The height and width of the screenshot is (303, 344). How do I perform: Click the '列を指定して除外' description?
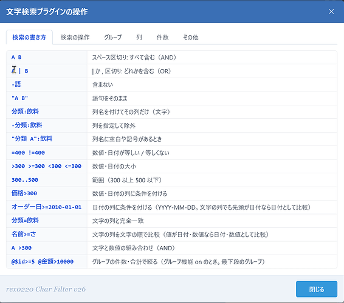(x=114, y=125)
